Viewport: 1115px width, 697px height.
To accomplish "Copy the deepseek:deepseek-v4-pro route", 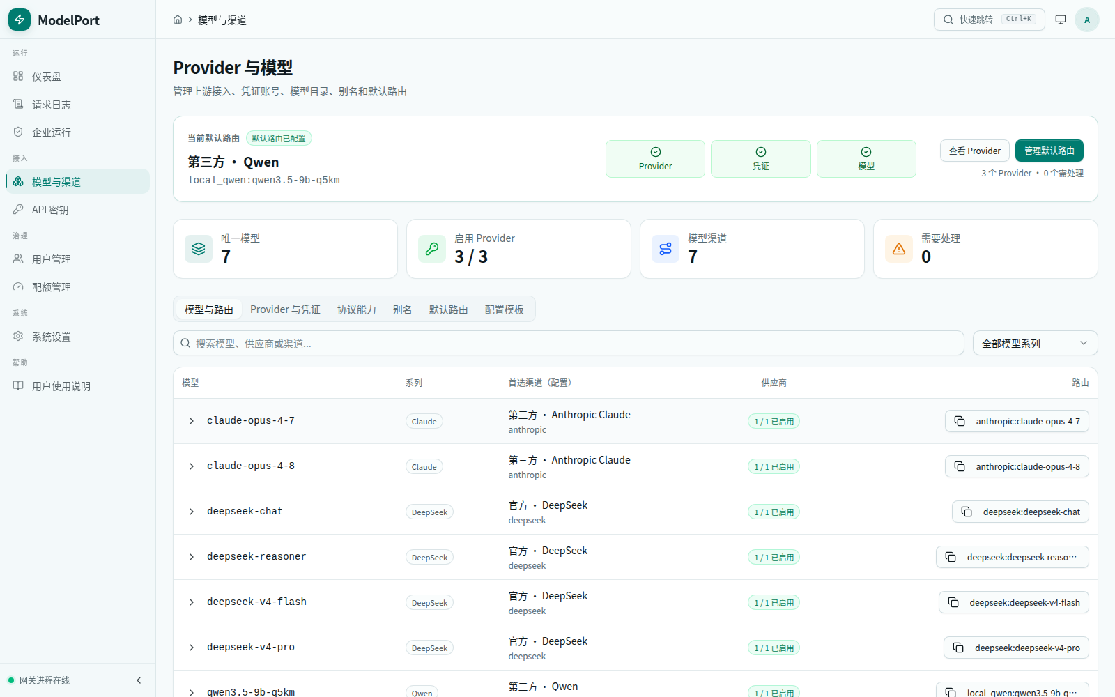I will (x=1016, y=648).
